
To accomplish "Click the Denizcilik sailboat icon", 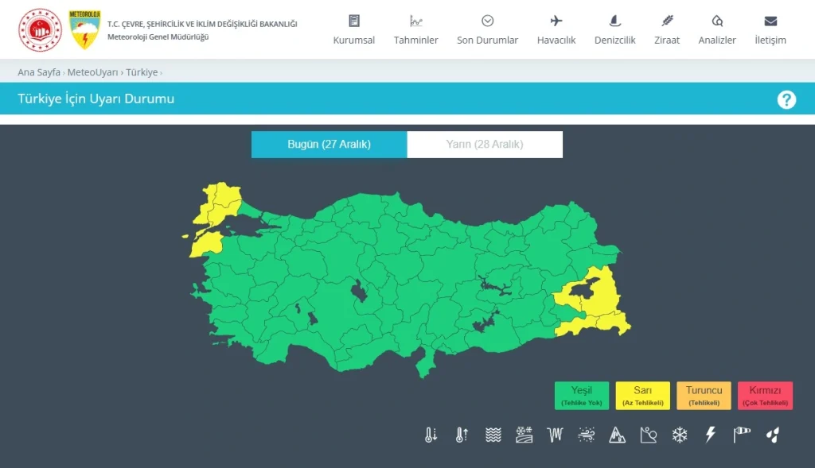I will 615,21.
